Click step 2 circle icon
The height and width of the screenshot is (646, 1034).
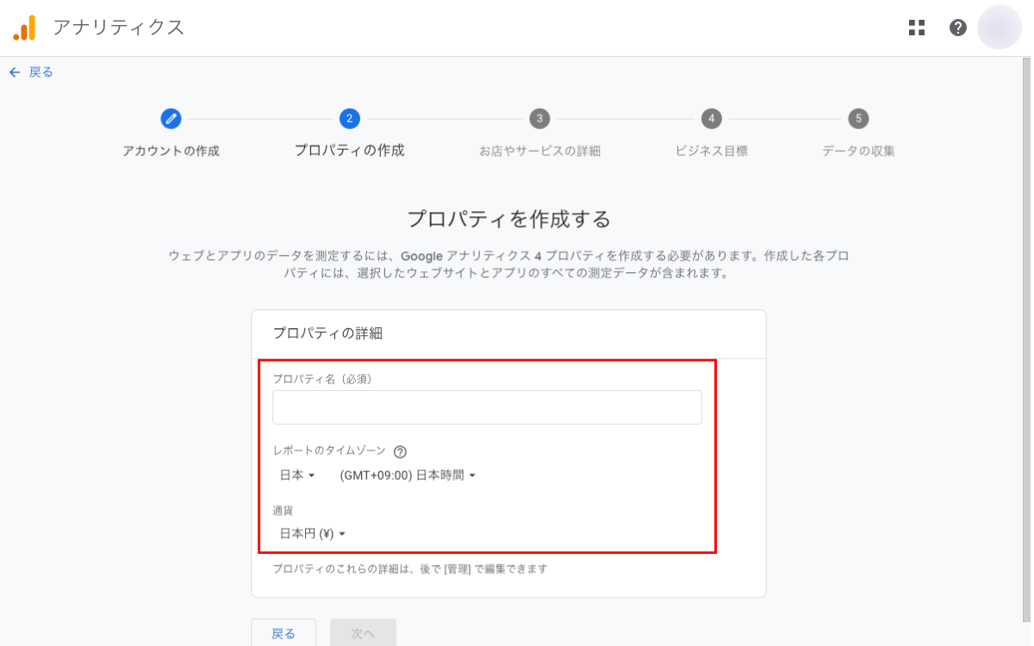tap(349, 118)
